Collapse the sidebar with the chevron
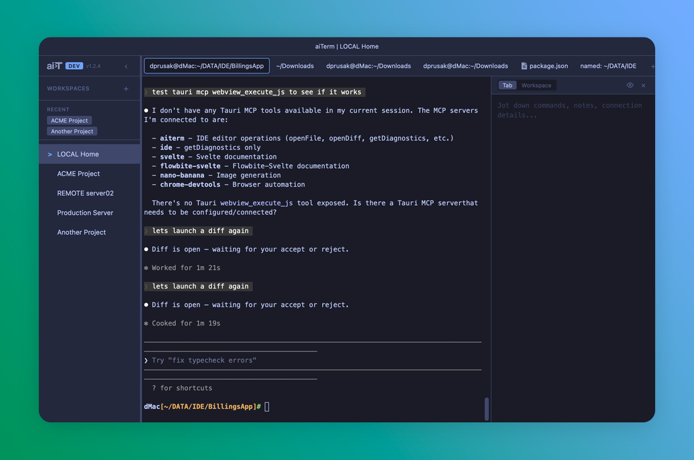Viewport: 694px width, 460px height. coord(126,66)
